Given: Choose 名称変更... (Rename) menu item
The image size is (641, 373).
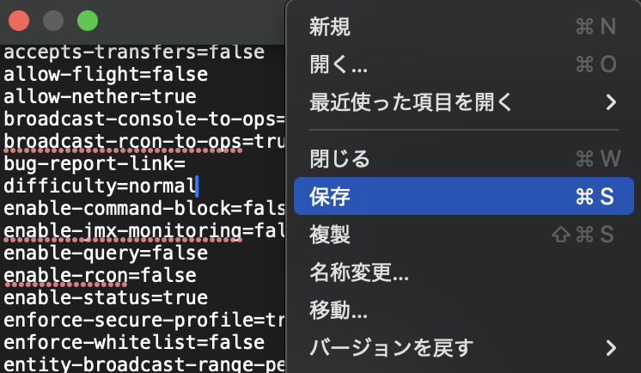Looking at the screenshot, I should (x=358, y=272).
